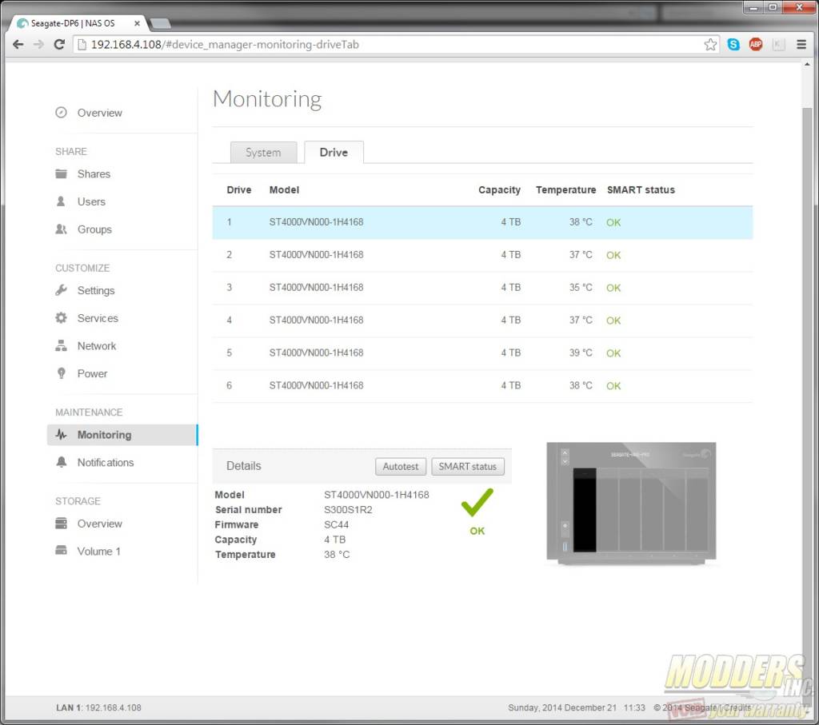Click the Shares folder icon

point(61,173)
